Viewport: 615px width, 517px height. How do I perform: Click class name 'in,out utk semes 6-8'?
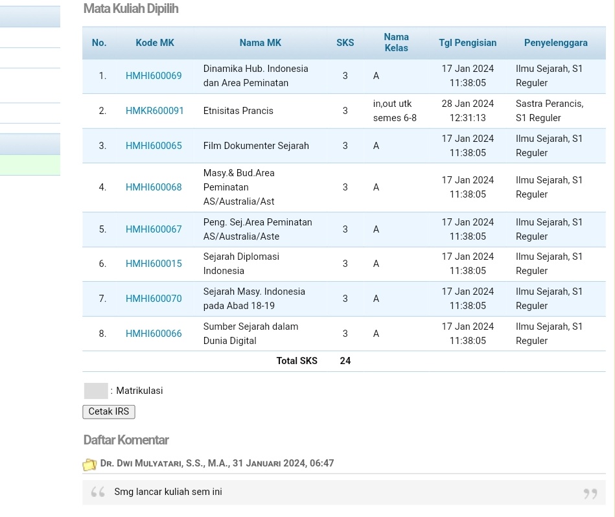point(395,111)
